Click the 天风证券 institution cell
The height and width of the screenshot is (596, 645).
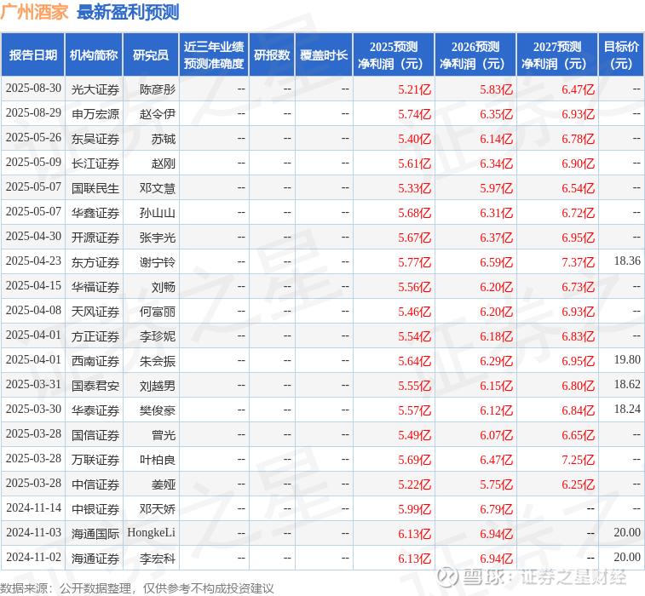click(95, 312)
